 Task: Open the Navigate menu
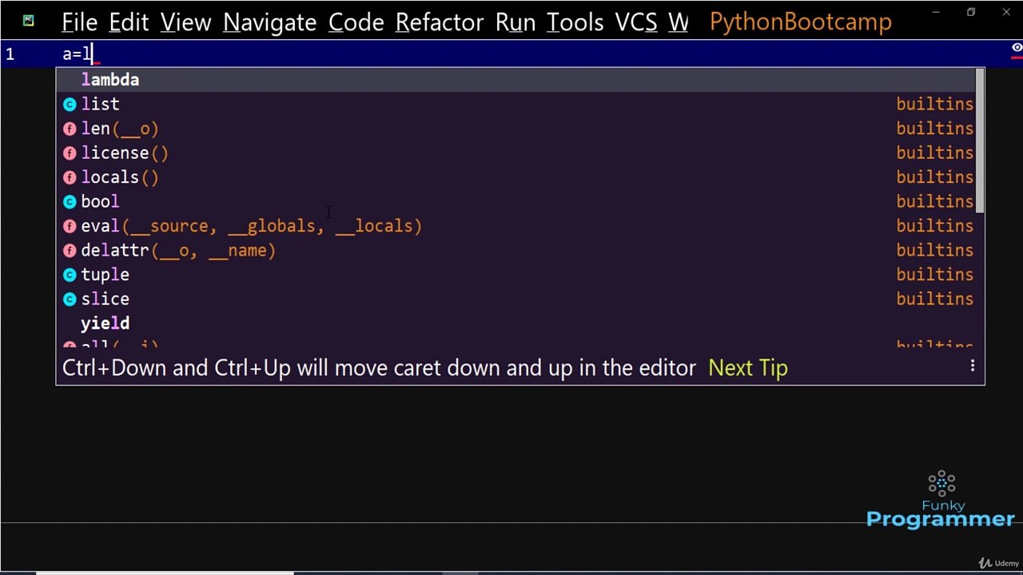(270, 22)
